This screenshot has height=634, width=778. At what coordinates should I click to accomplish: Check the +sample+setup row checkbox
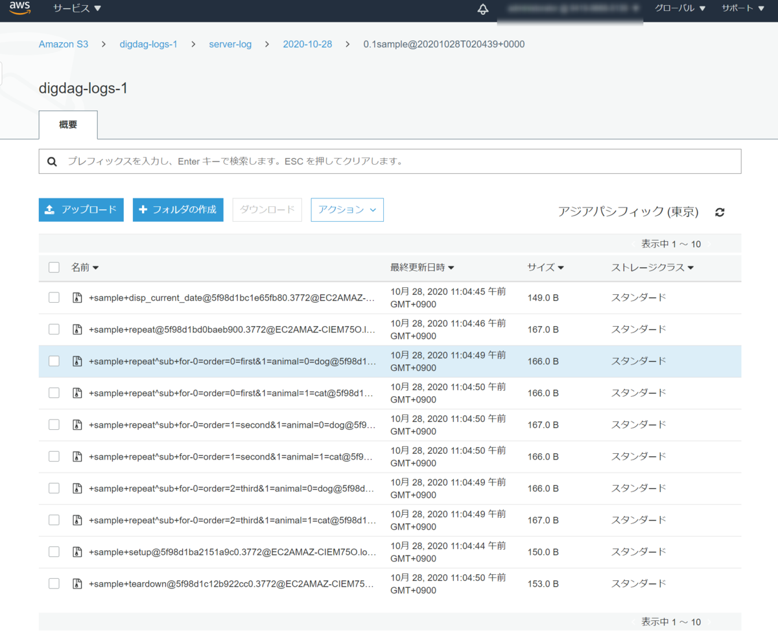click(x=54, y=552)
